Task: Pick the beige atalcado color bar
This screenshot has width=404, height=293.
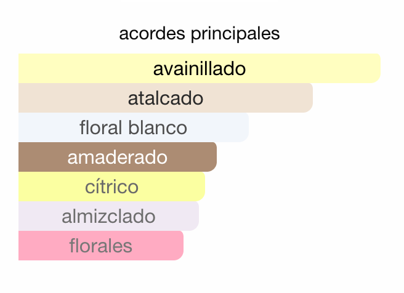Action: tap(265, 98)
